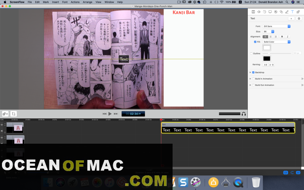Mute the first timeline track speaker
304x190 pixels.
pyautogui.click(x=2, y=131)
